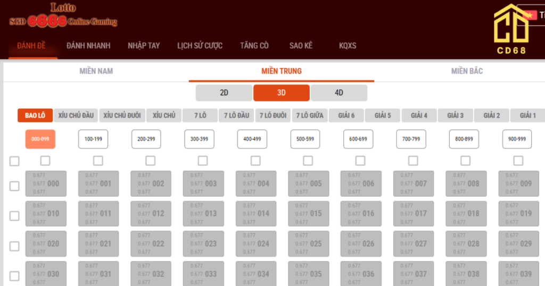Choose the GIẢI 4 bet type
545x286 pixels.
[x=419, y=115]
